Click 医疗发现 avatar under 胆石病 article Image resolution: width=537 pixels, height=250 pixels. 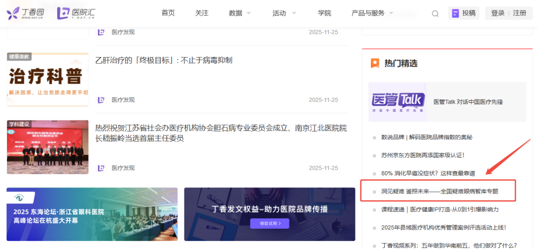click(x=101, y=168)
